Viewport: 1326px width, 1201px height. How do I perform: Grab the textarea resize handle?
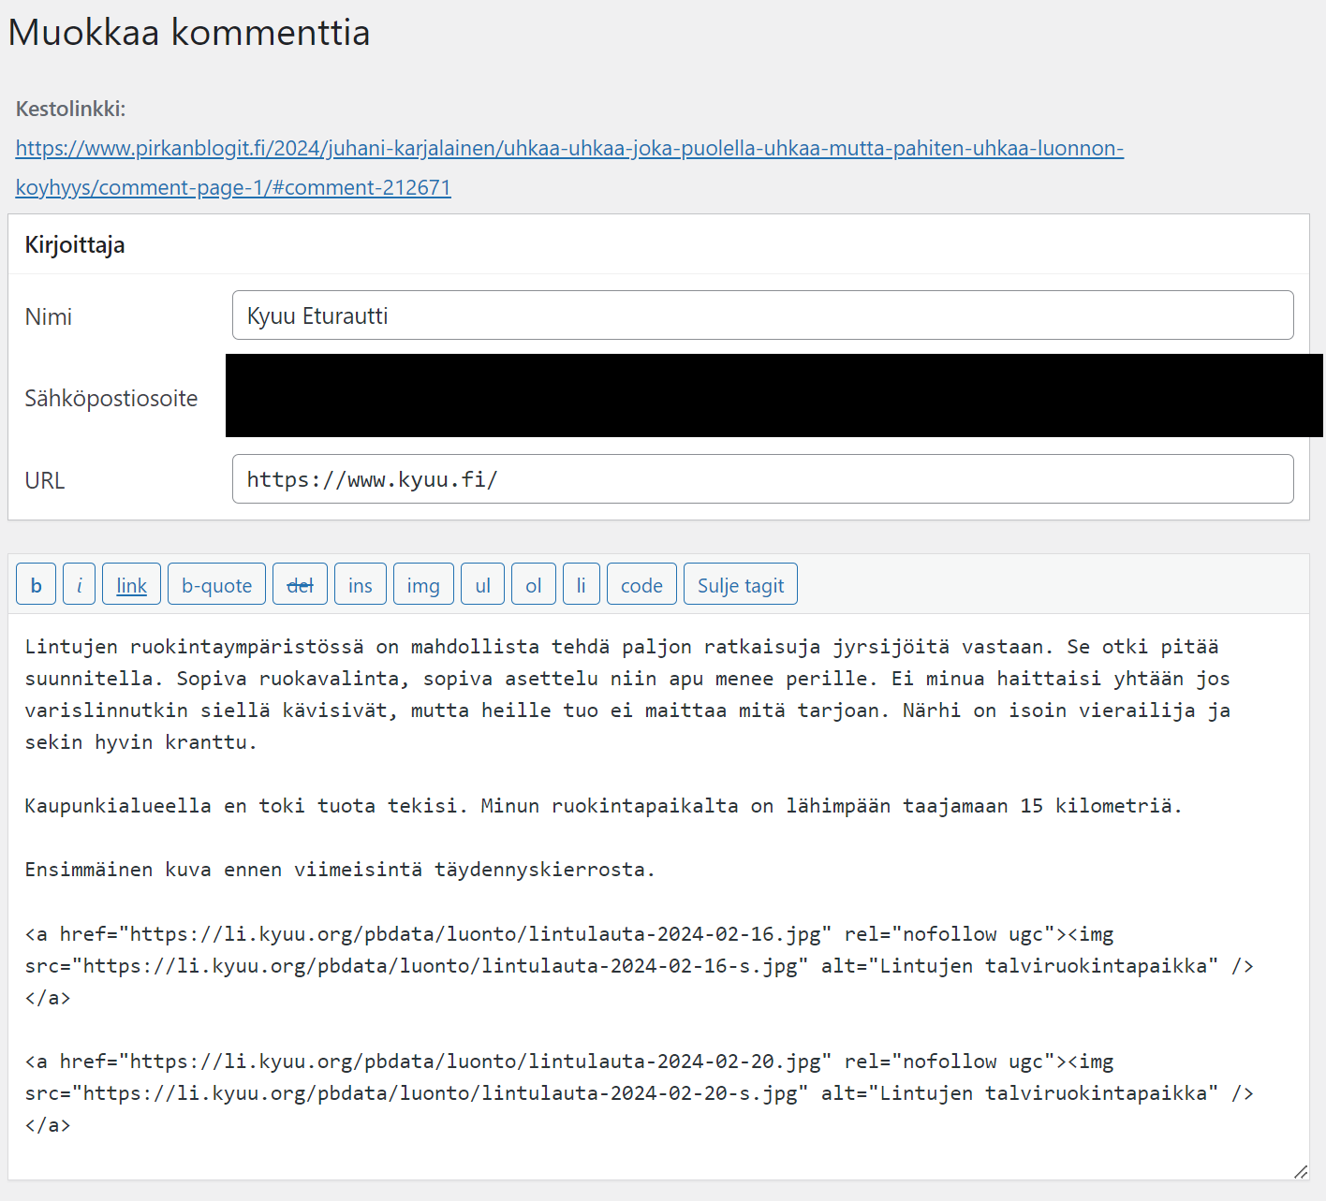[x=1300, y=1171]
